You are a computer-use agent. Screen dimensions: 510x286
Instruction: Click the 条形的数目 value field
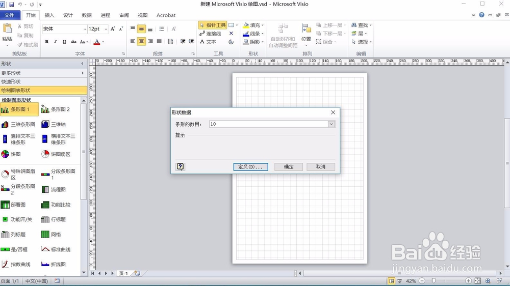[x=268, y=124]
